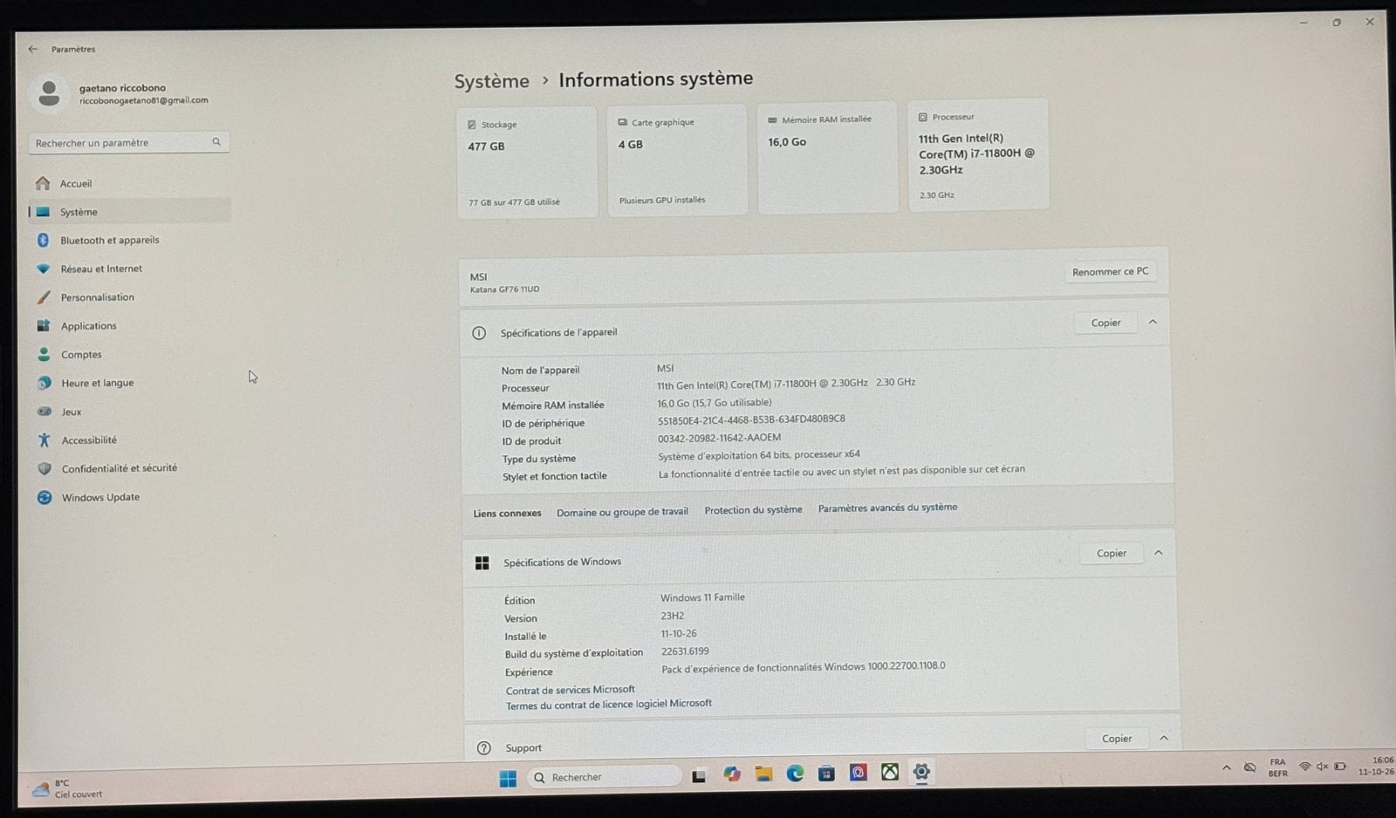Open the Carte graphique 4 GB card
This screenshot has width=1396, height=818.
677,160
